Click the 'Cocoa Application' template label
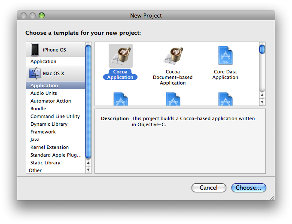 pos(120,74)
